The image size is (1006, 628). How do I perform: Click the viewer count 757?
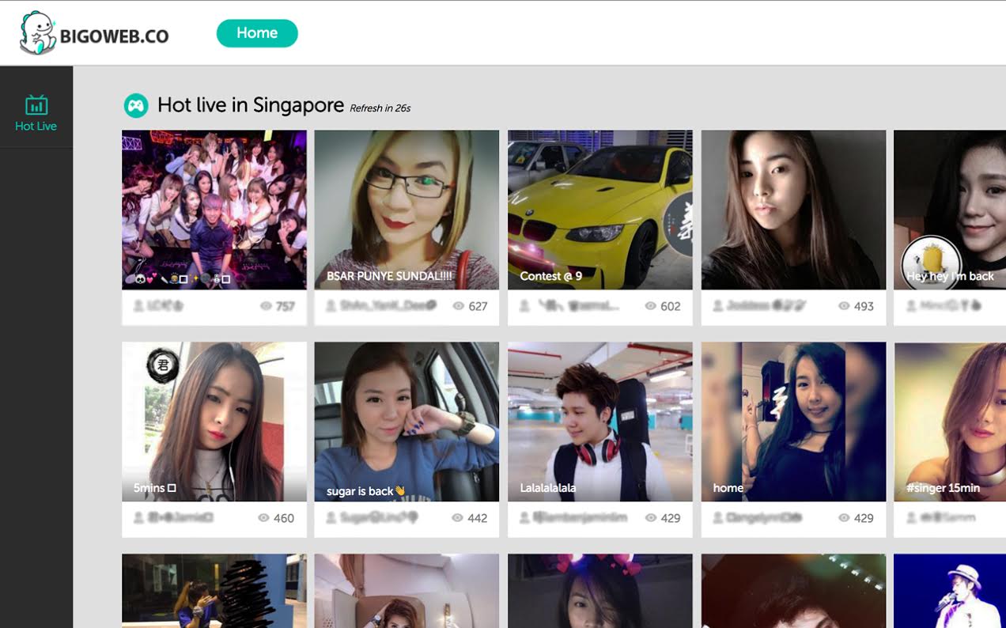[286, 307]
